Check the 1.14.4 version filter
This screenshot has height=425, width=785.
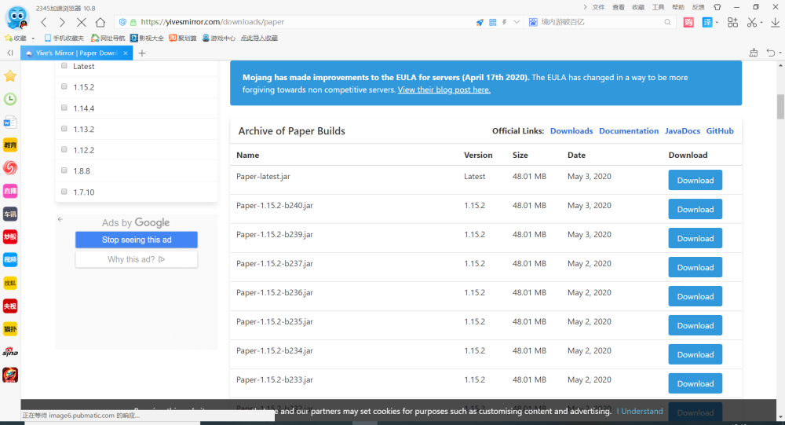(64, 108)
